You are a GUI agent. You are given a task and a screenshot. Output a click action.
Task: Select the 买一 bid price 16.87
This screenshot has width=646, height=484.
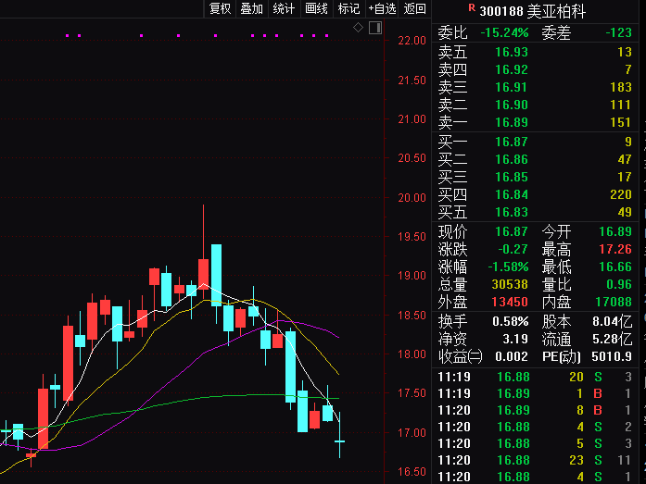[512, 142]
